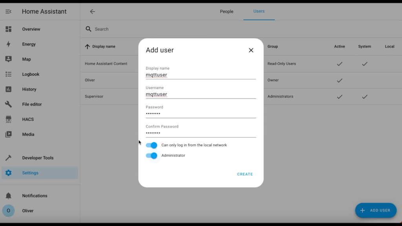
Task: Open the Oliver profile link
Action: (28, 211)
